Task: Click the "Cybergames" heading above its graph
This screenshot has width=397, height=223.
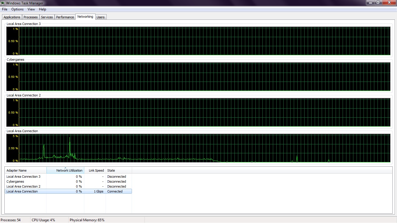Action: (15, 60)
